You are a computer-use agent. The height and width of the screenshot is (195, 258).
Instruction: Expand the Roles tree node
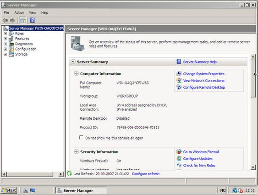[5, 33]
